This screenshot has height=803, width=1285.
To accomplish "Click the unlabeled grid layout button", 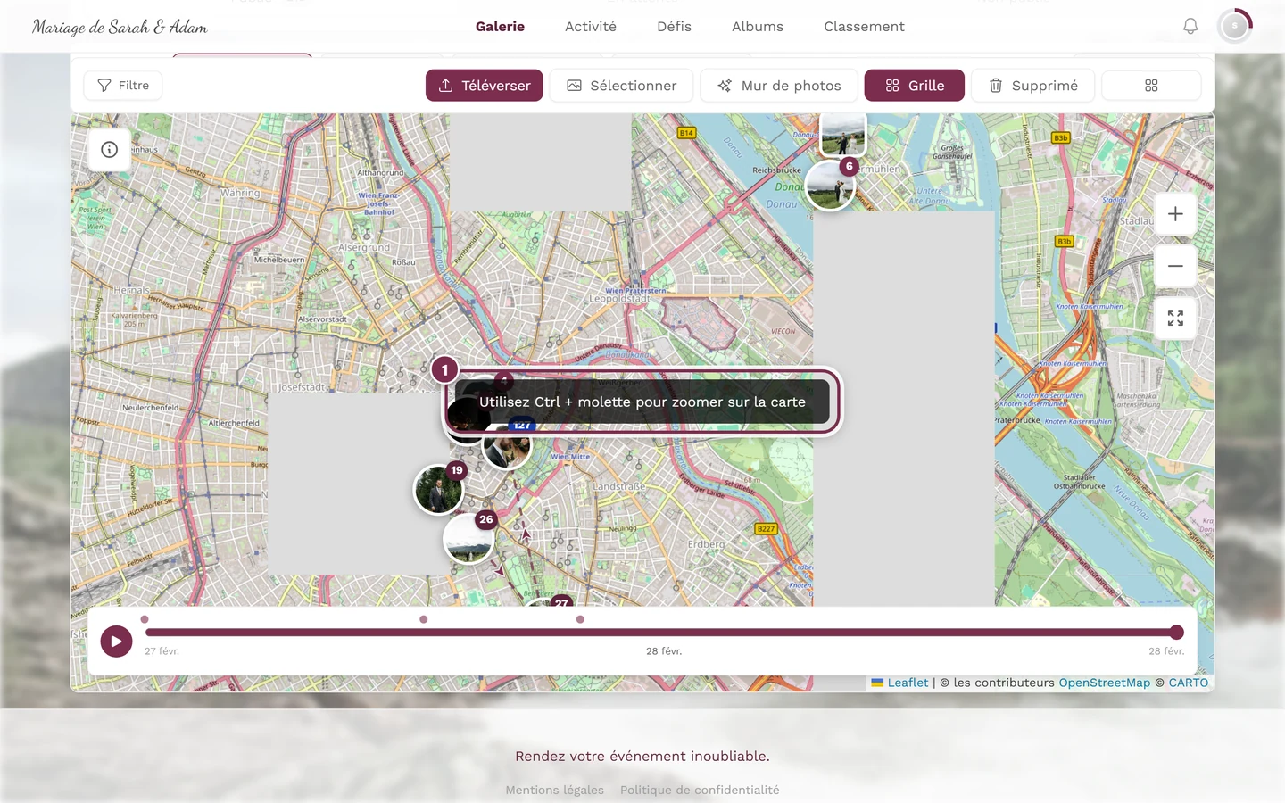I will tap(1151, 86).
